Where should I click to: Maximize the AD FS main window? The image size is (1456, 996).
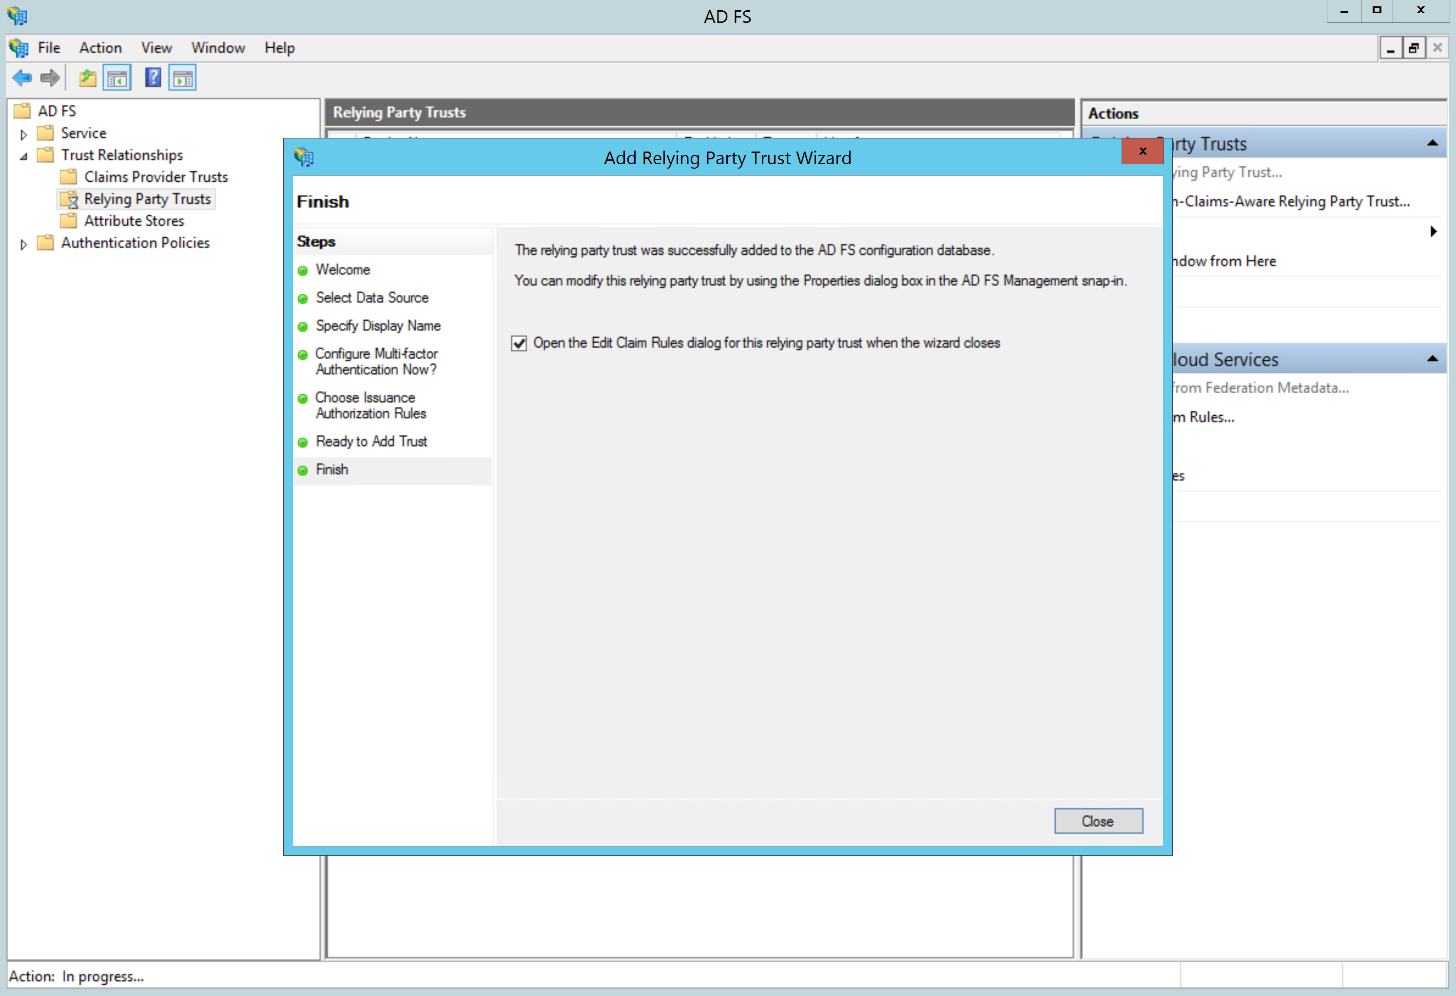point(1377,11)
